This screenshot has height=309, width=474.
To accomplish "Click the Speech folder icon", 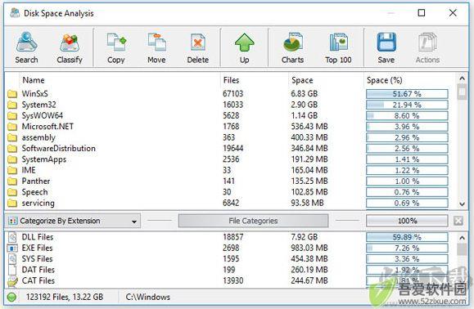I will click(12, 192).
